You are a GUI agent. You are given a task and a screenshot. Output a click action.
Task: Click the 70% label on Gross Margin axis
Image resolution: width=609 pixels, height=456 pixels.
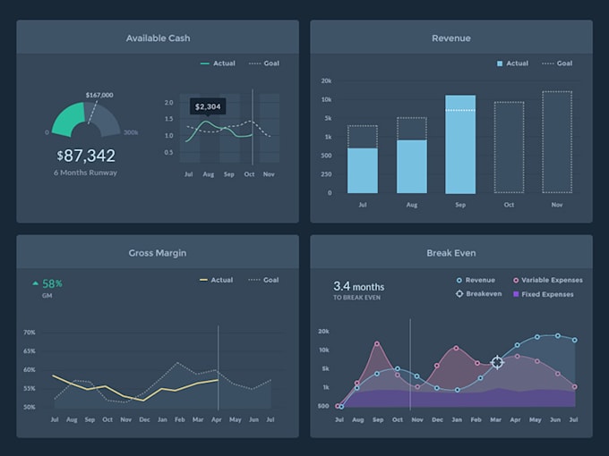click(30, 333)
